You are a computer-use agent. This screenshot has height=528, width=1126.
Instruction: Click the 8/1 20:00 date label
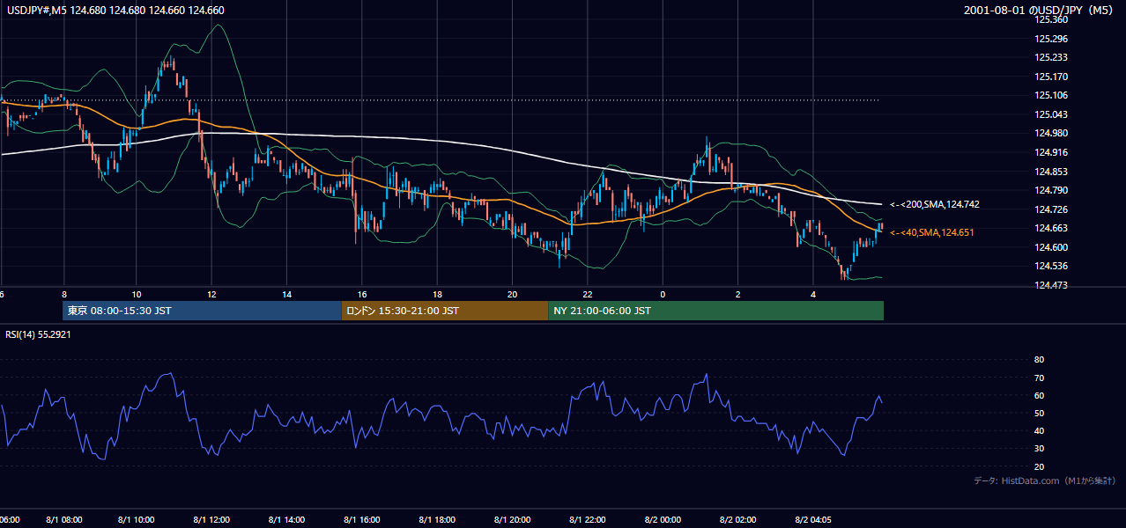pyautogui.click(x=513, y=520)
